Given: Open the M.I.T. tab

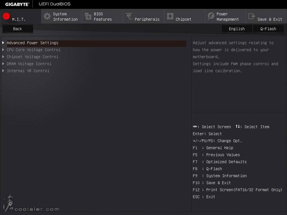Looking at the screenshot, I should click(x=21, y=16).
